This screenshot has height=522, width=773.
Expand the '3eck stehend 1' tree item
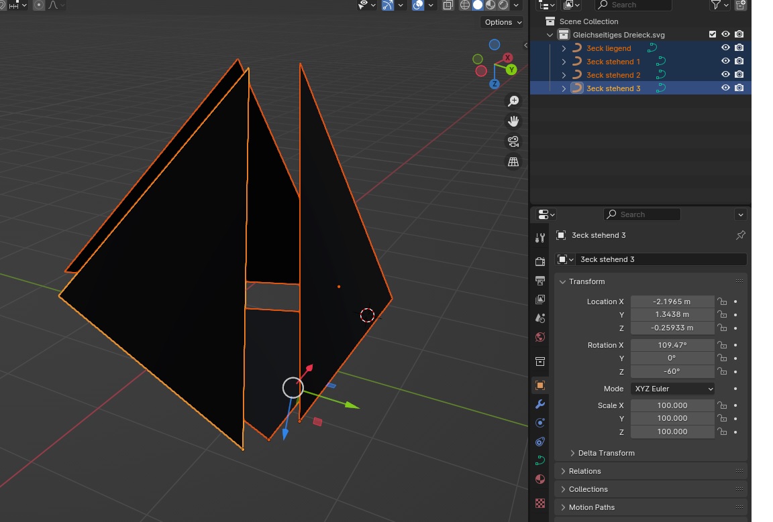[x=564, y=62]
